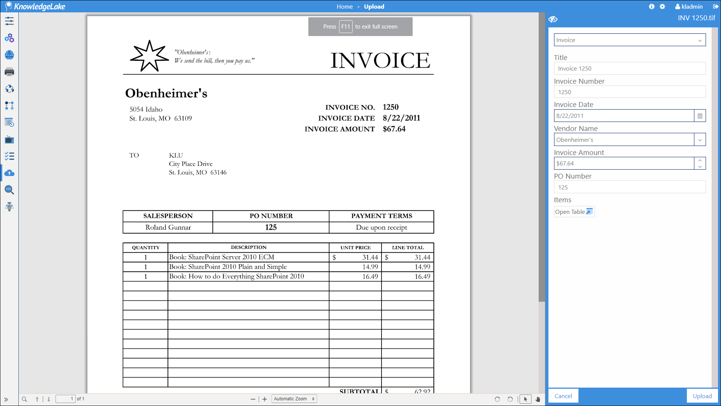The width and height of the screenshot is (721, 406).
Task: Select the hand pan tool
Action: [x=538, y=399]
